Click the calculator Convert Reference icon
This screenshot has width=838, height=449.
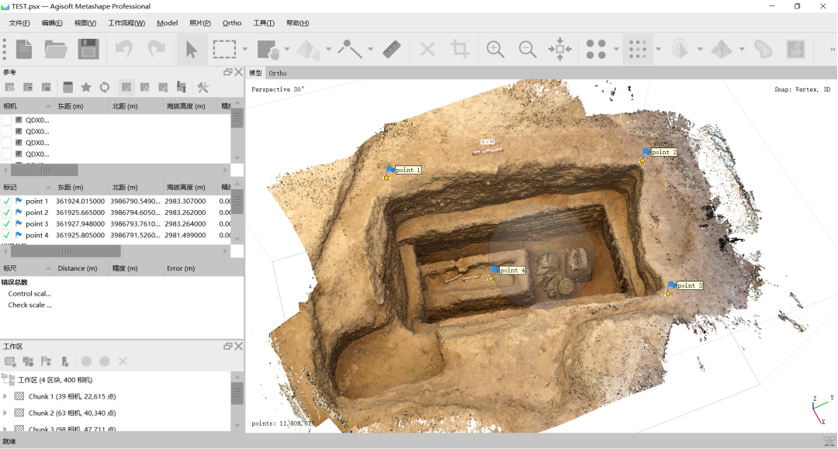pyautogui.click(x=68, y=87)
